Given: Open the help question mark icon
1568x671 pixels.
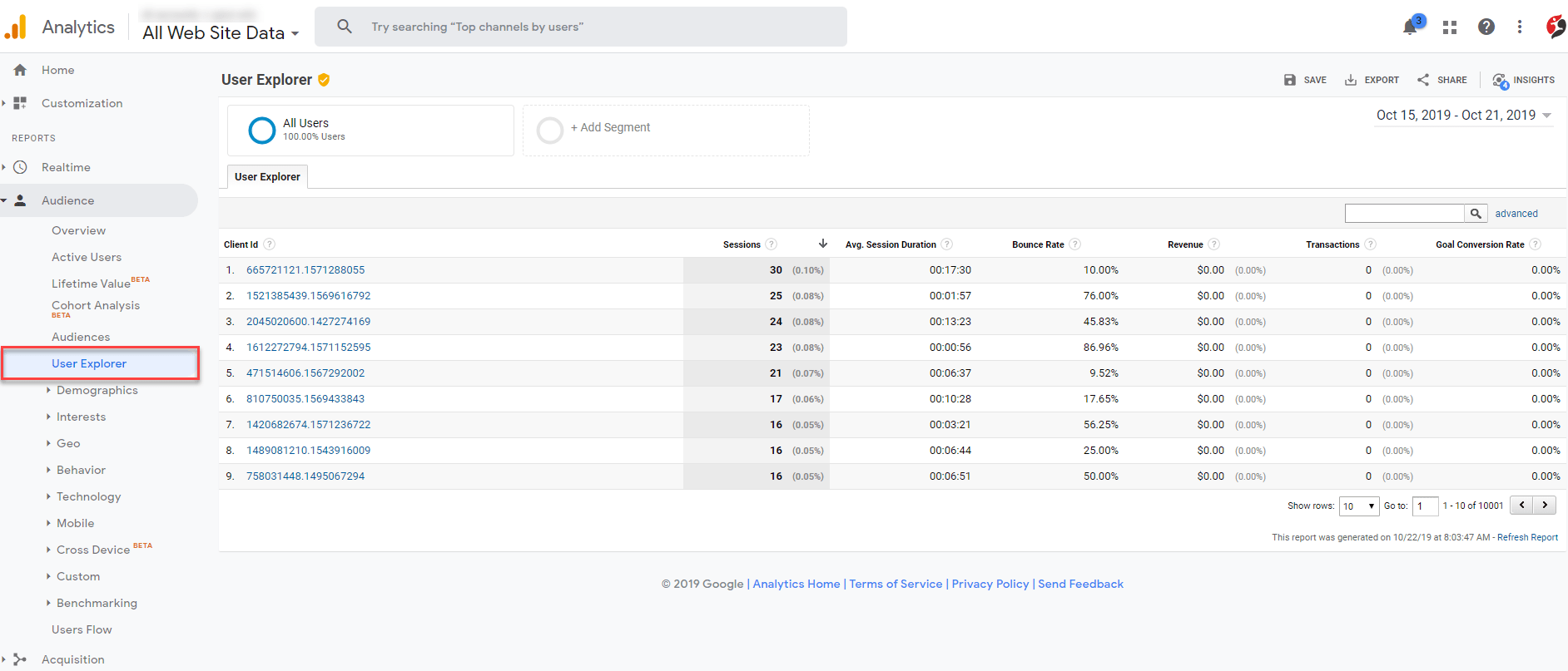Looking at the screenshot, I should (x=1486, y=27).
